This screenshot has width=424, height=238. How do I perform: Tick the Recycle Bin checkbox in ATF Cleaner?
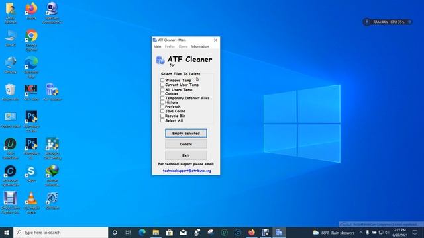click(x=162, y=116)
